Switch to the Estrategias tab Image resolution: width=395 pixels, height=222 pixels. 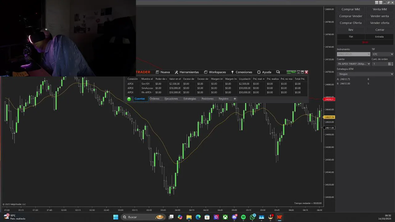coord(190,99)
